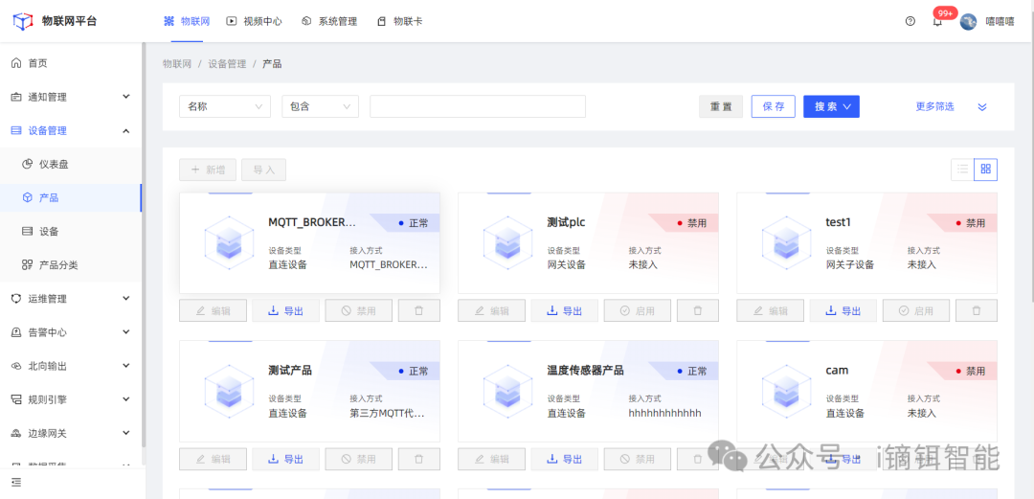Collapse the sidebar using bottom menu icon
The width and height of the screenshot is (1034, 499).
tap(16, 482)
